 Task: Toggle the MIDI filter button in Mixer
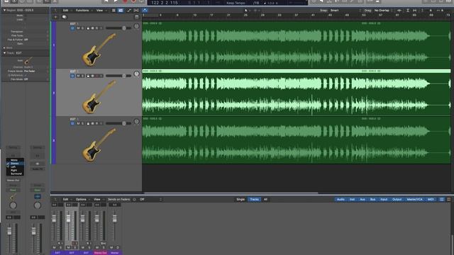click(x=431, y=200)
